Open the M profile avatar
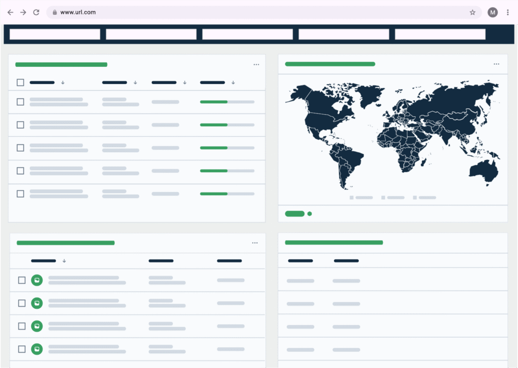The width and height of the screenshot is (518, 368). point(493,13)
